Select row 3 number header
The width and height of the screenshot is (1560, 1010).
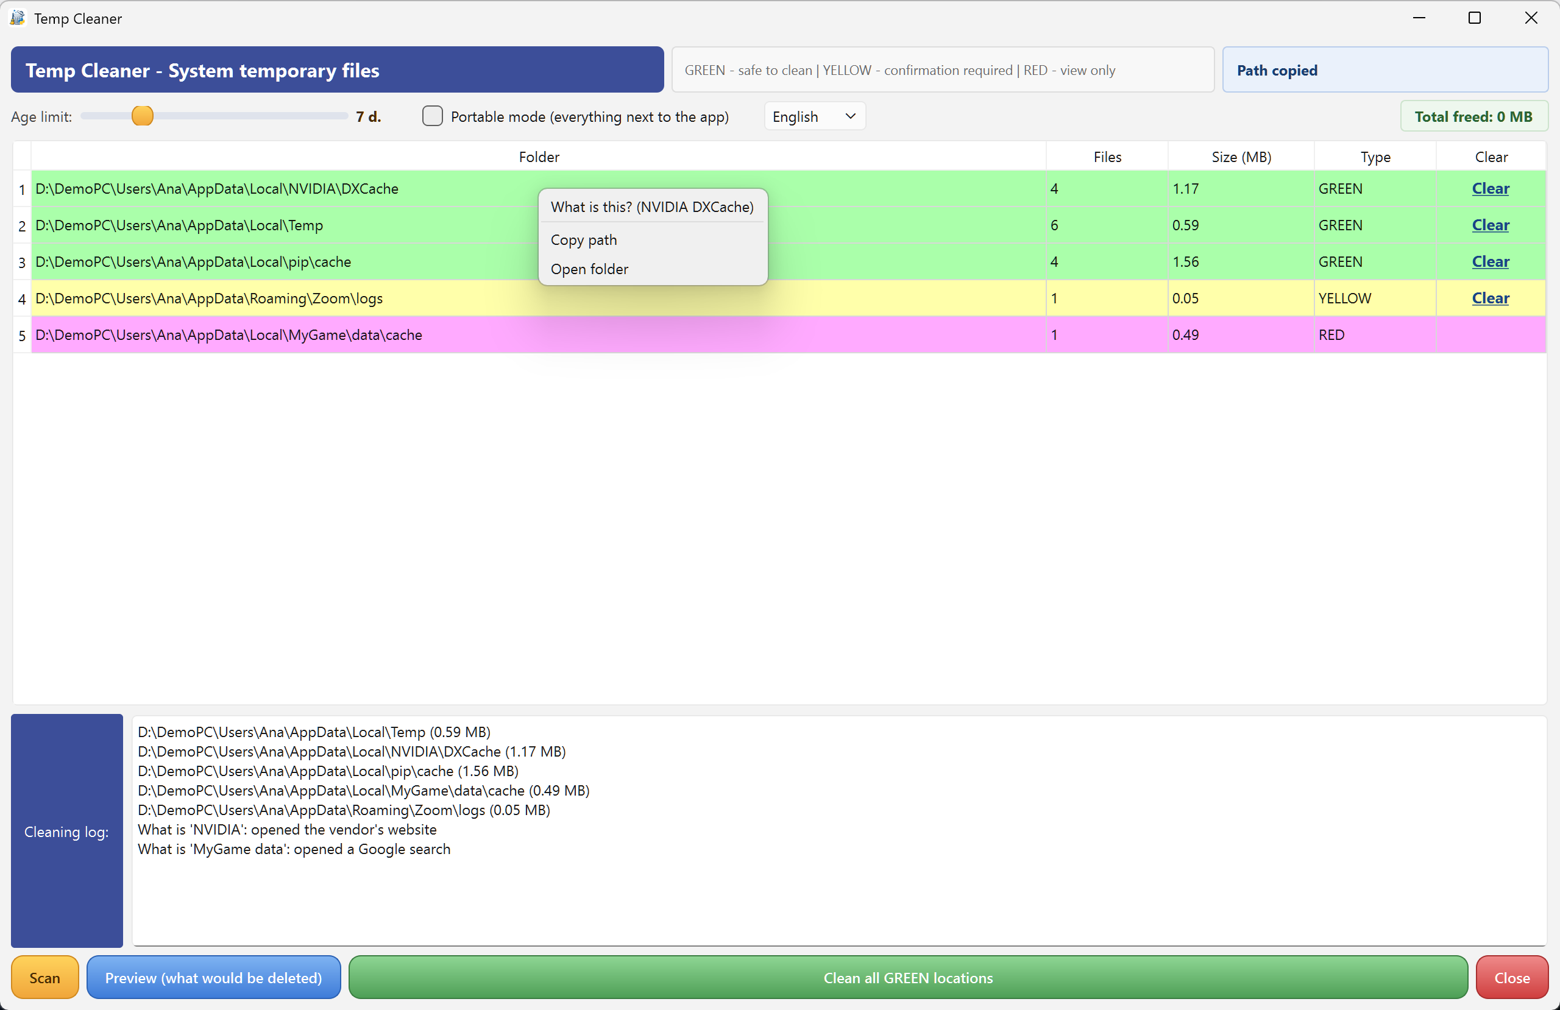(21, 262)
